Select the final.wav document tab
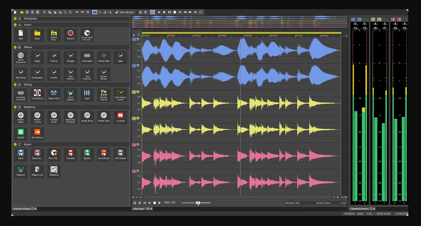This screenshot has width=421, height=226. pos(138,209)
